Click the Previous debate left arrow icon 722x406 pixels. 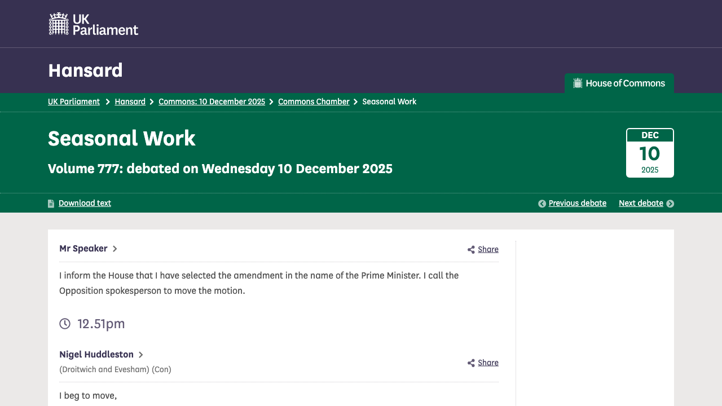[x=542, y=204]
